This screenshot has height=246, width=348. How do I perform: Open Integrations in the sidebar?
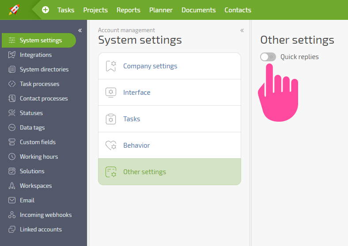pyautogui.click(x=36, y=55)
